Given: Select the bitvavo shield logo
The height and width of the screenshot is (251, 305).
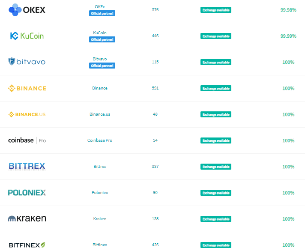Looking at the screenshot, I should [x=27, y=62].
